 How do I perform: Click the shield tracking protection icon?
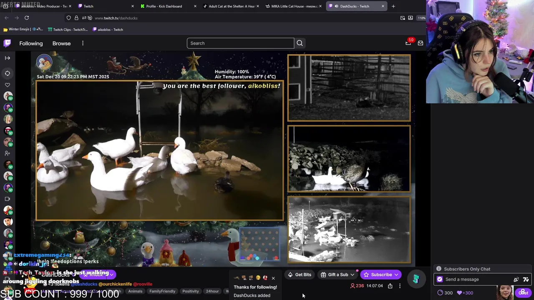coord(68,18)
